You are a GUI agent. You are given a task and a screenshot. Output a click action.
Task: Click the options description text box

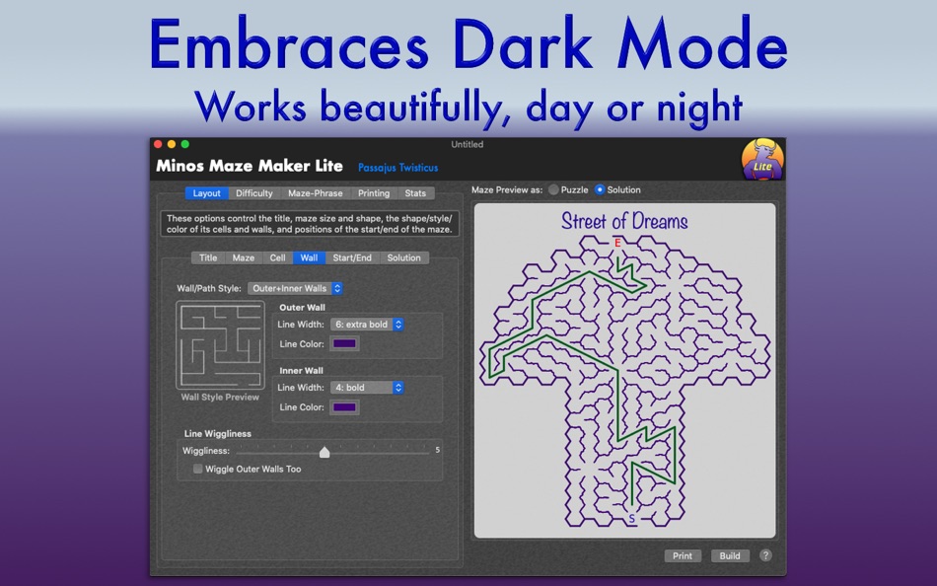click(x=310, y=224)
